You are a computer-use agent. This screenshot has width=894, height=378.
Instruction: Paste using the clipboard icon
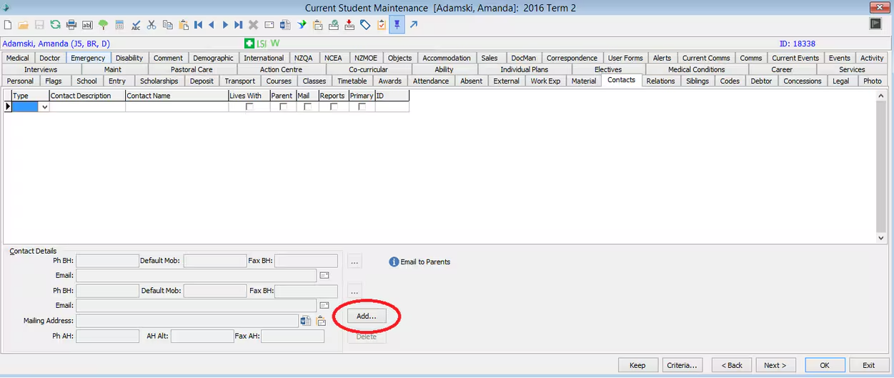(184, 25)
